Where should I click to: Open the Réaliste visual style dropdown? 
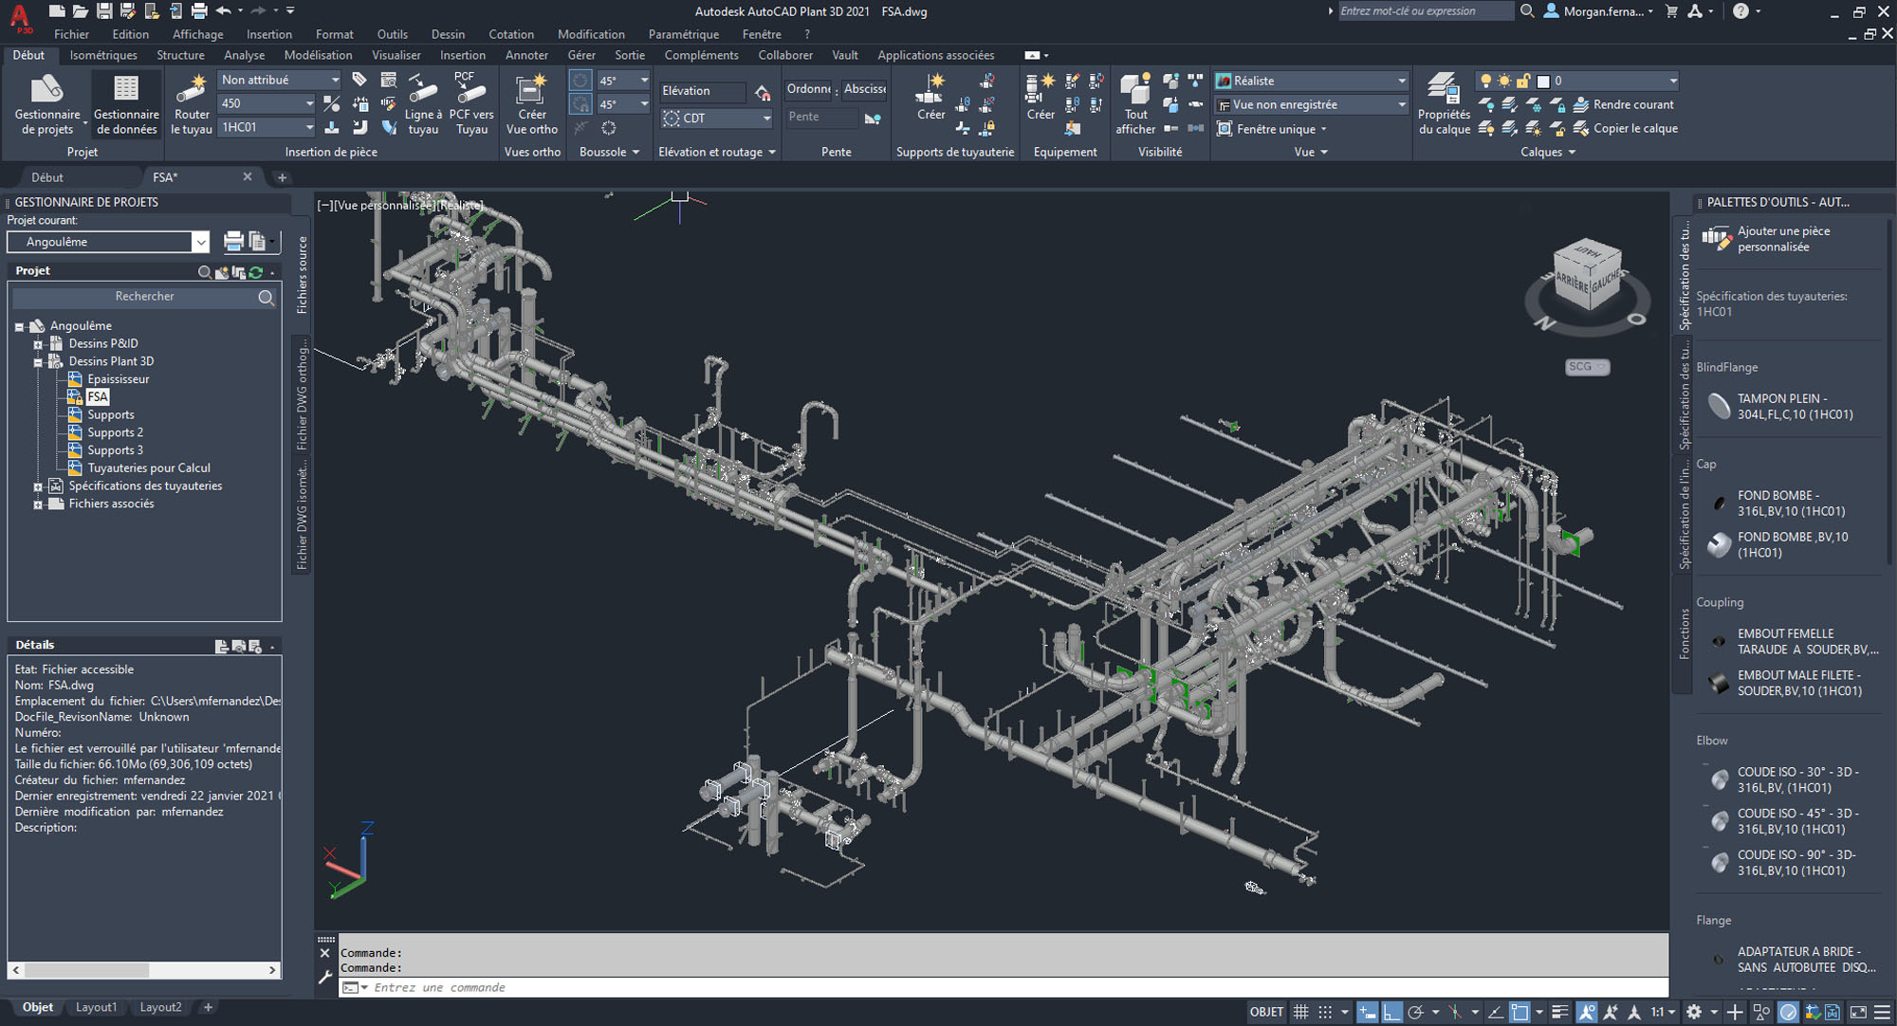tap(1312, 81)
